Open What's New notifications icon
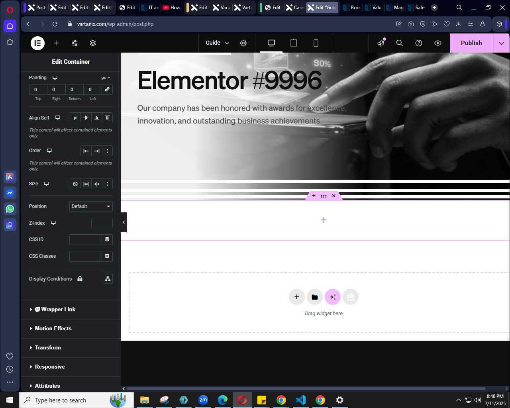 (381, 43)
